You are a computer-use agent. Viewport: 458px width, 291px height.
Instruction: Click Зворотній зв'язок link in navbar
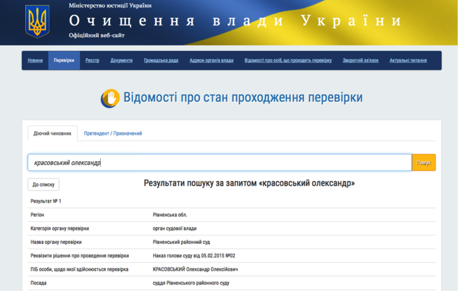coord(361,61)
